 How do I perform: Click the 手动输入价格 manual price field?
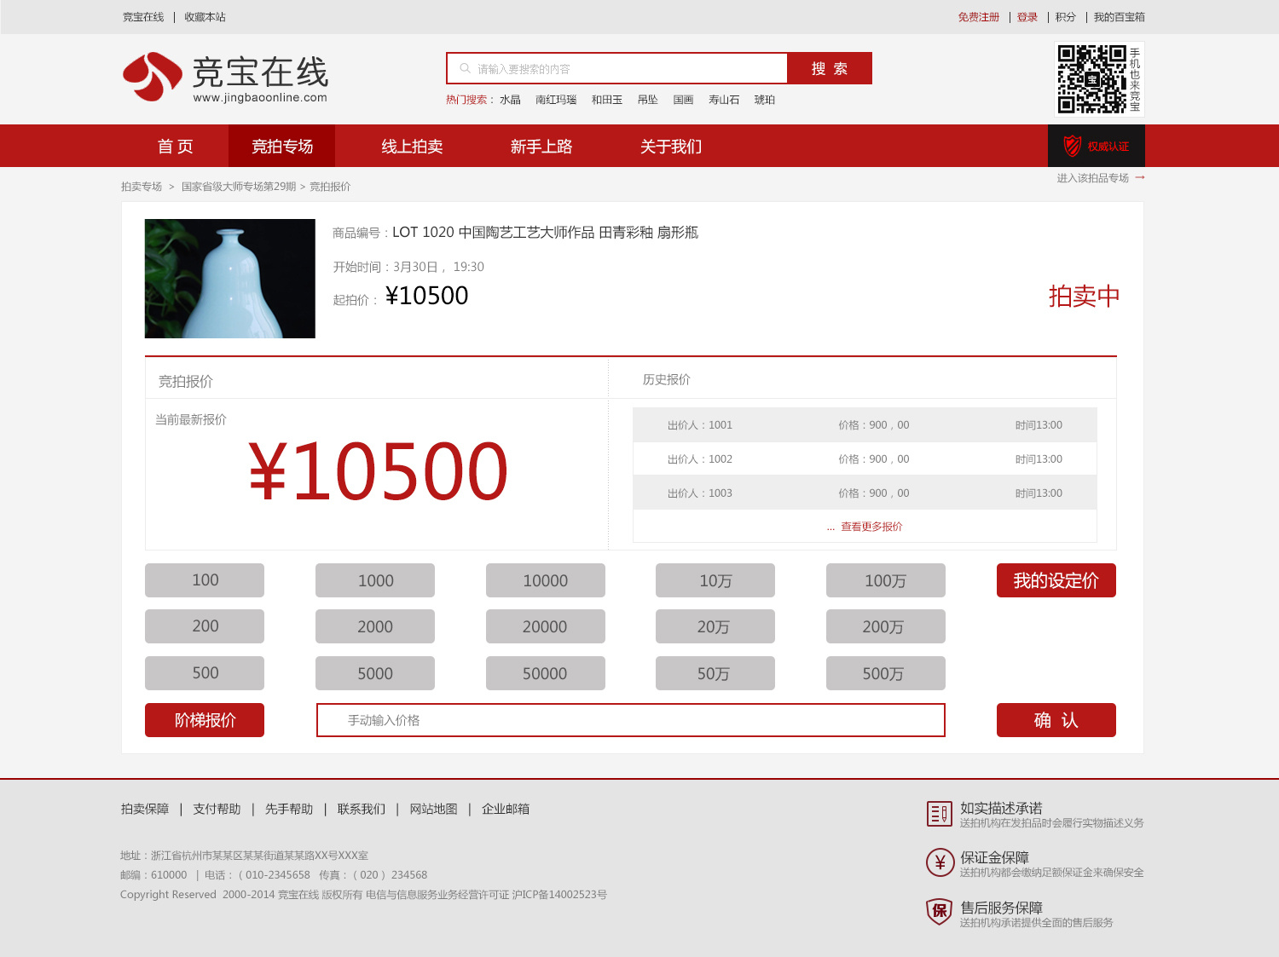pos(631,720)
